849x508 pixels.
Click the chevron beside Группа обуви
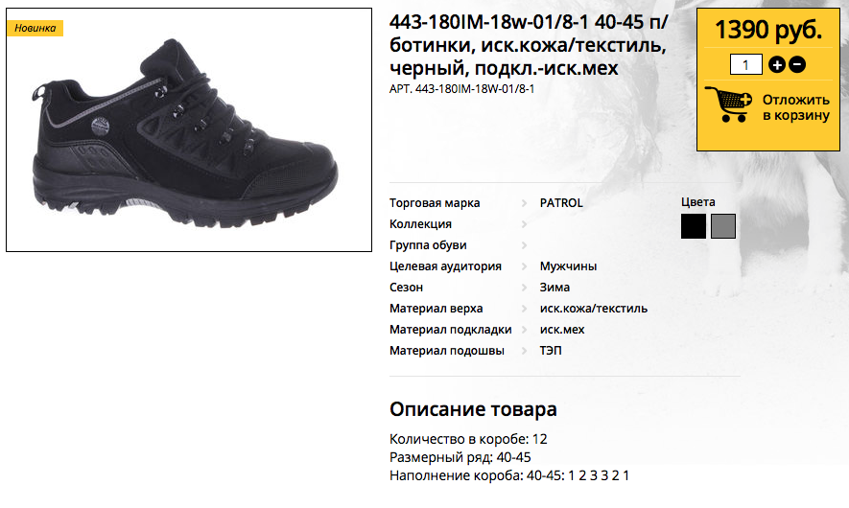tap(524, 245)
